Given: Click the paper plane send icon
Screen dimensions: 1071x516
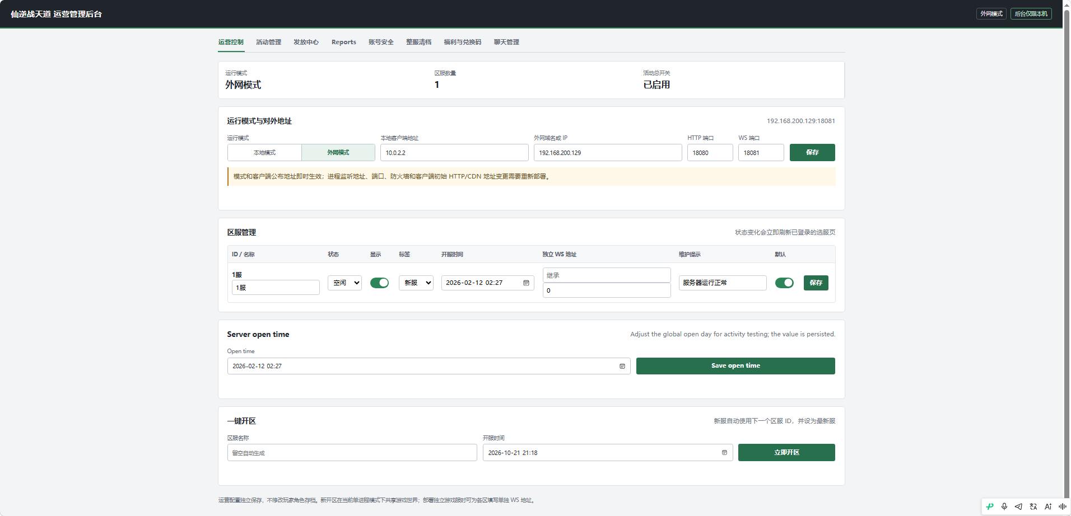Looking at the screenshot, I should tap(1018, 506).
